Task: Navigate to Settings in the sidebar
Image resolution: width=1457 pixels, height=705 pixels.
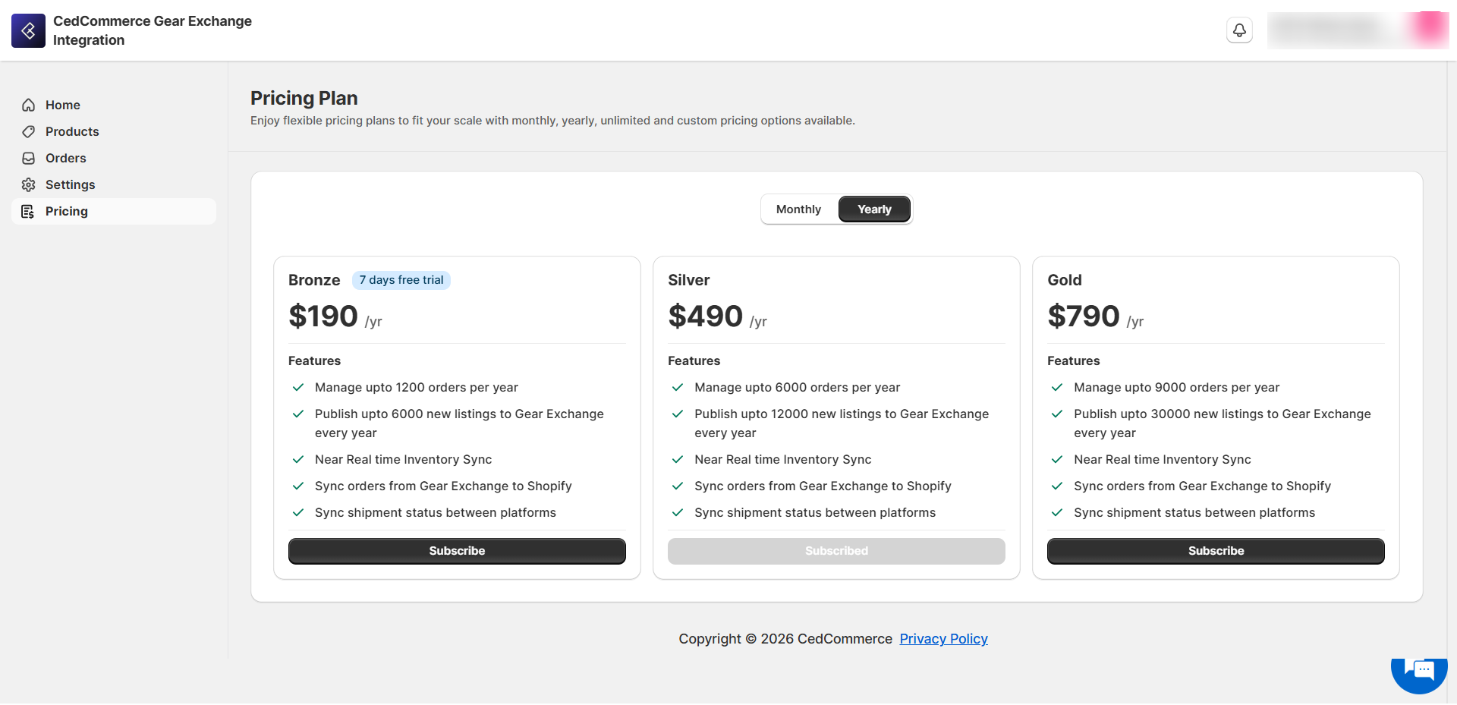Action: tap(70, 184)
